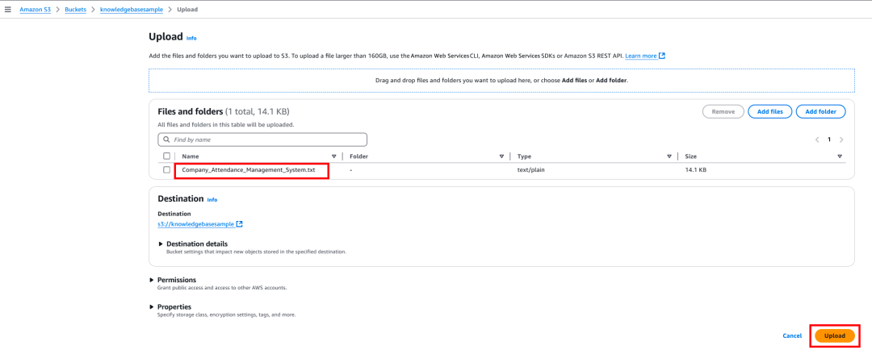Toggle the select-all checkbox in table header
The width and height of the screenshot is (872, 354).
167,156
